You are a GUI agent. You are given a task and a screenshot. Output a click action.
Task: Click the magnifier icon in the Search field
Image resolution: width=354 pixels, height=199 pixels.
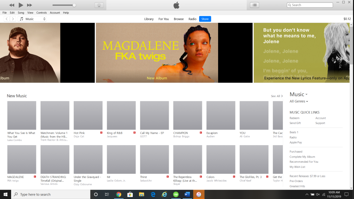289,5
